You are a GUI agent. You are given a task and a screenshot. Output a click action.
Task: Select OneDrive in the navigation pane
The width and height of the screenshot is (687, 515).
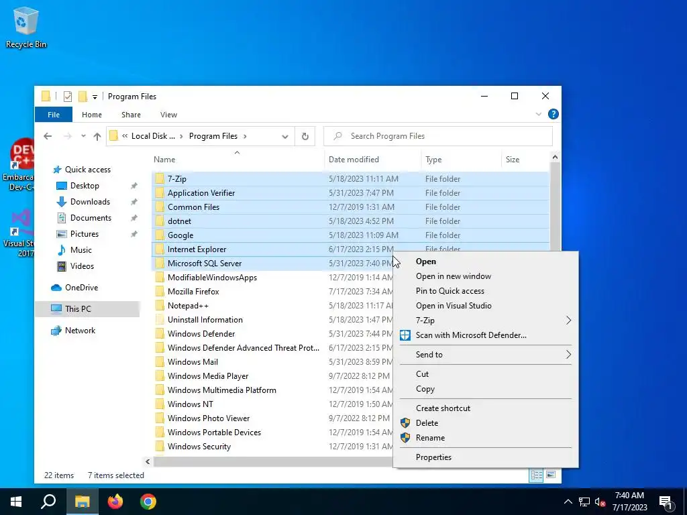81,288
